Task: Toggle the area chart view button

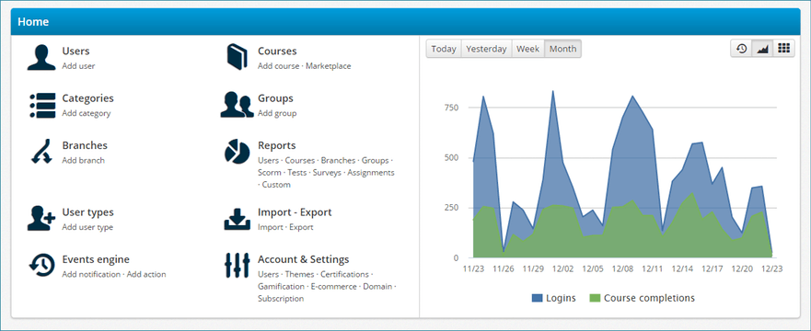Action: click(762, 49)
